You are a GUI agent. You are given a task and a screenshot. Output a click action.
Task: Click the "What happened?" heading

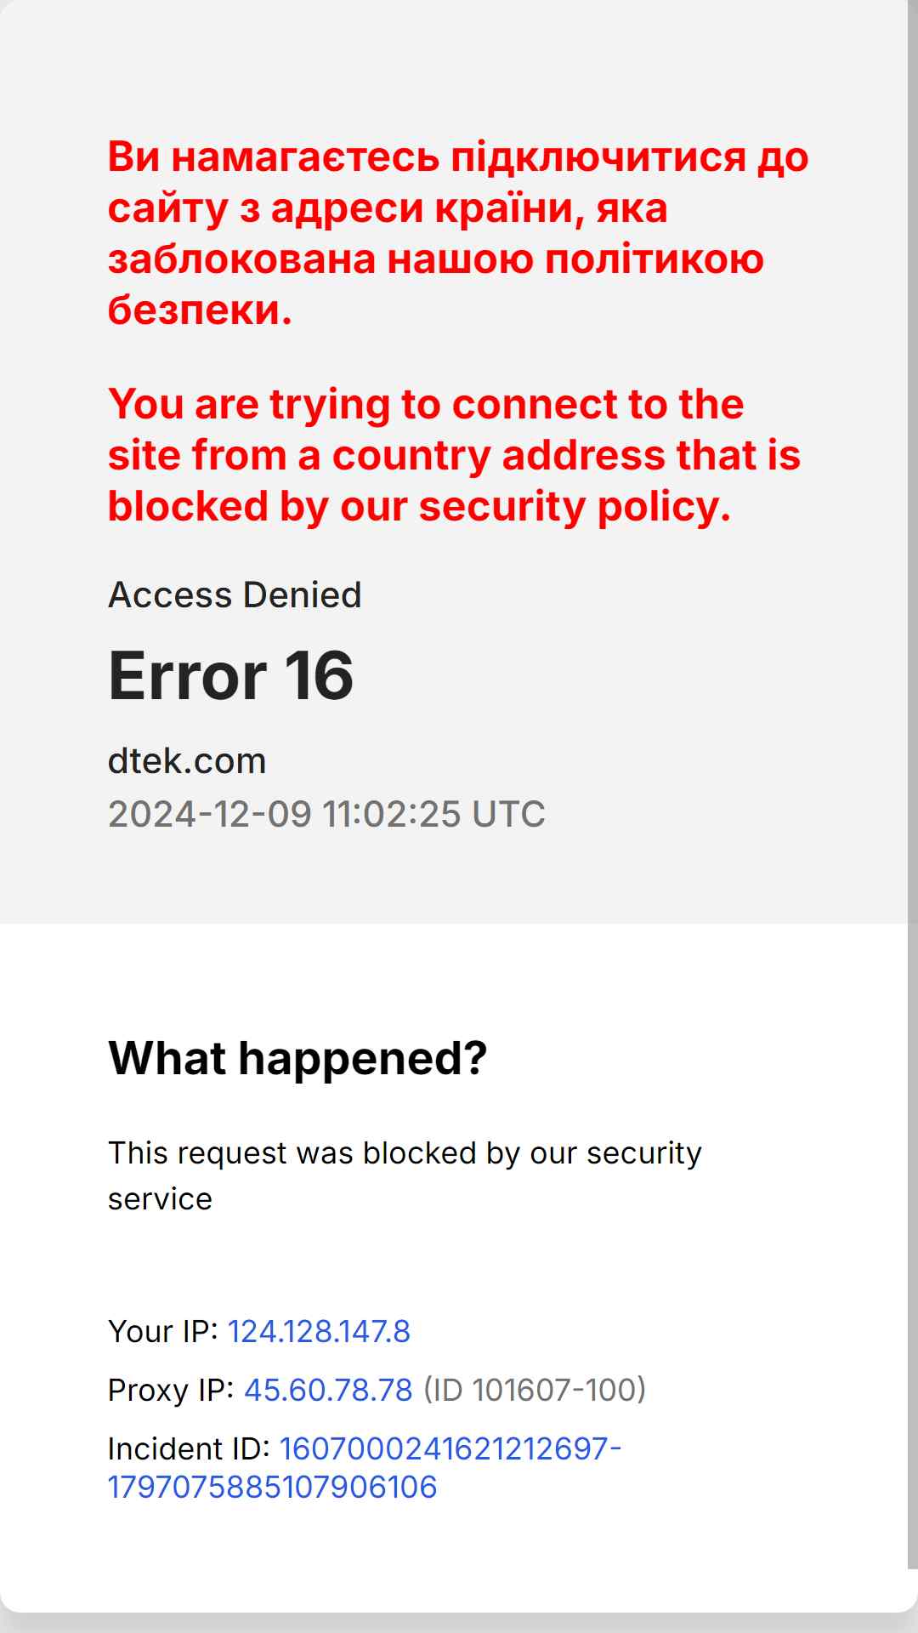297,1058
